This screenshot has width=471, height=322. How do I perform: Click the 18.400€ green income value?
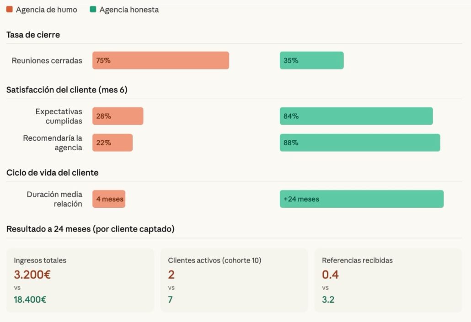[x=30, y=300]
